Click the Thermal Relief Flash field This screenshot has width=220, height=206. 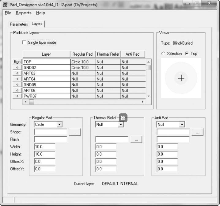pyautogui.click(x=112, y=139)
